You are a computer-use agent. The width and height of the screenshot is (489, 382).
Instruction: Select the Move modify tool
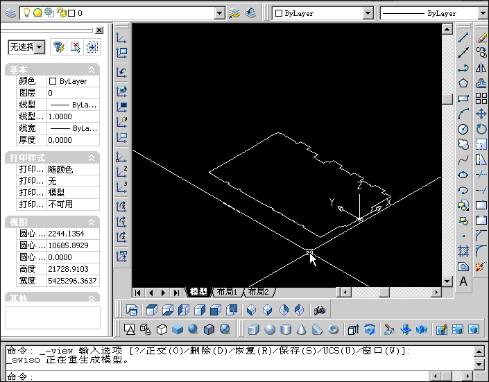tap(481, 114)
